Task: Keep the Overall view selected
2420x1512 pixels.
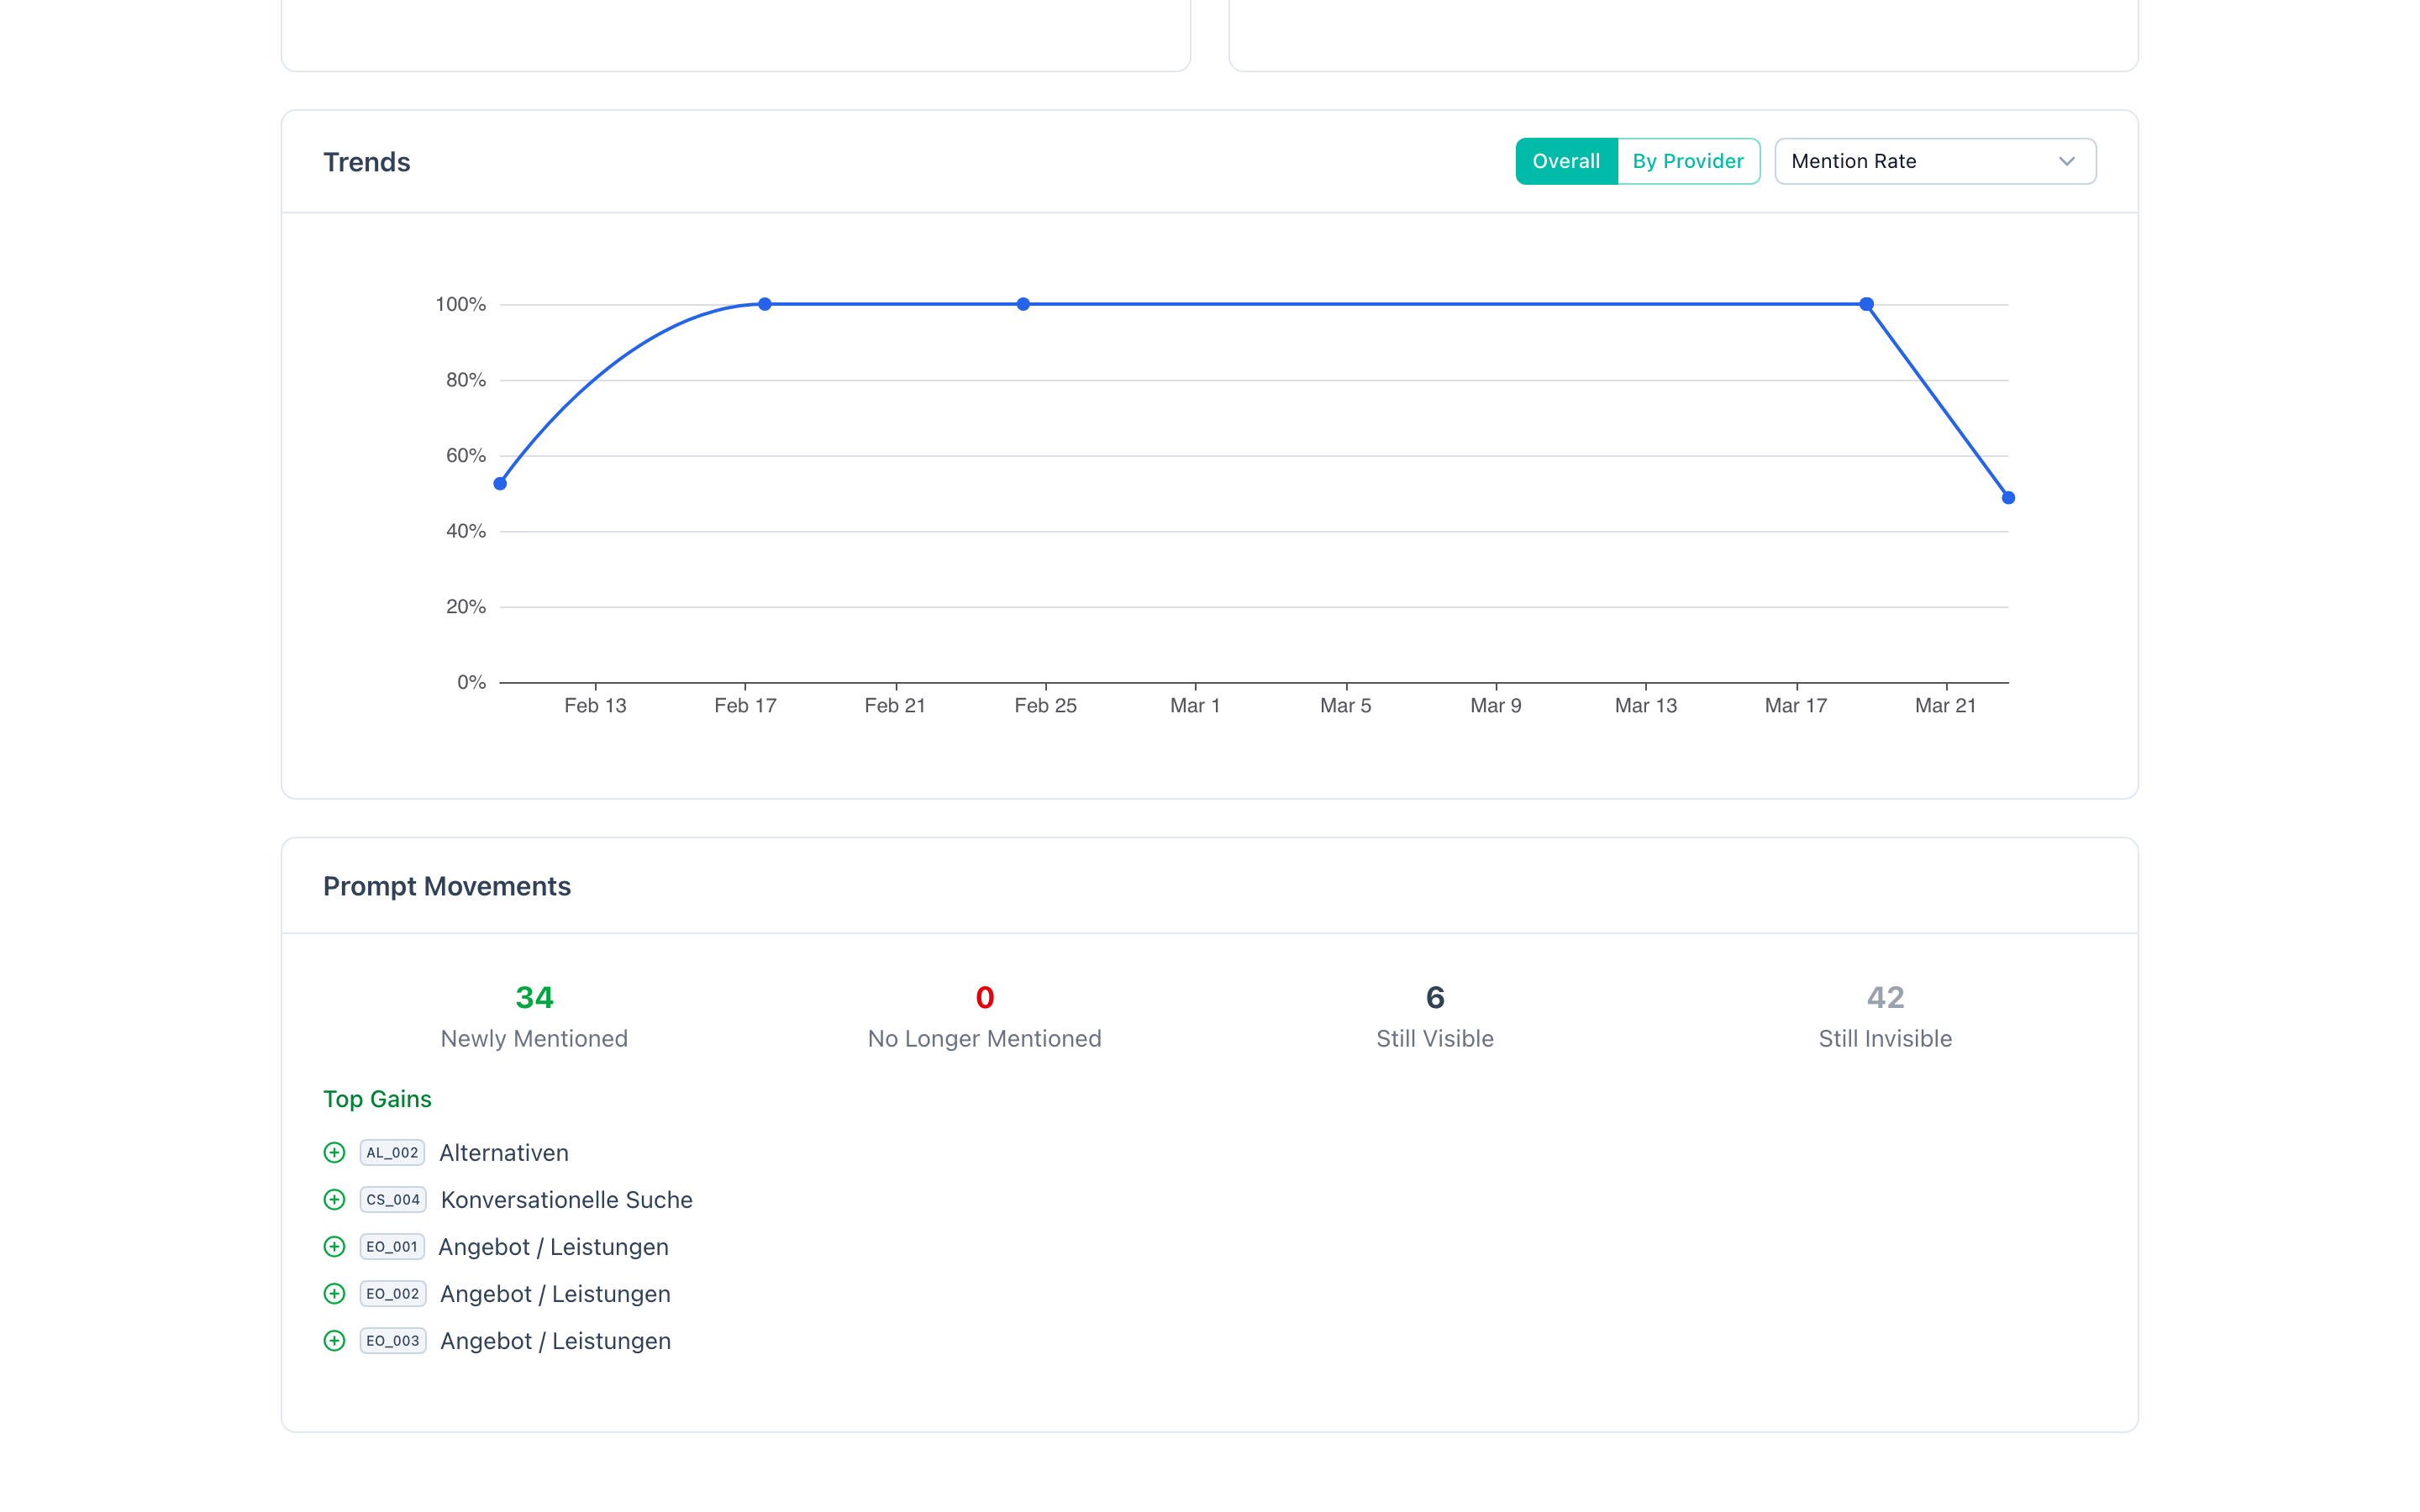Action: tap(1565, 160)
